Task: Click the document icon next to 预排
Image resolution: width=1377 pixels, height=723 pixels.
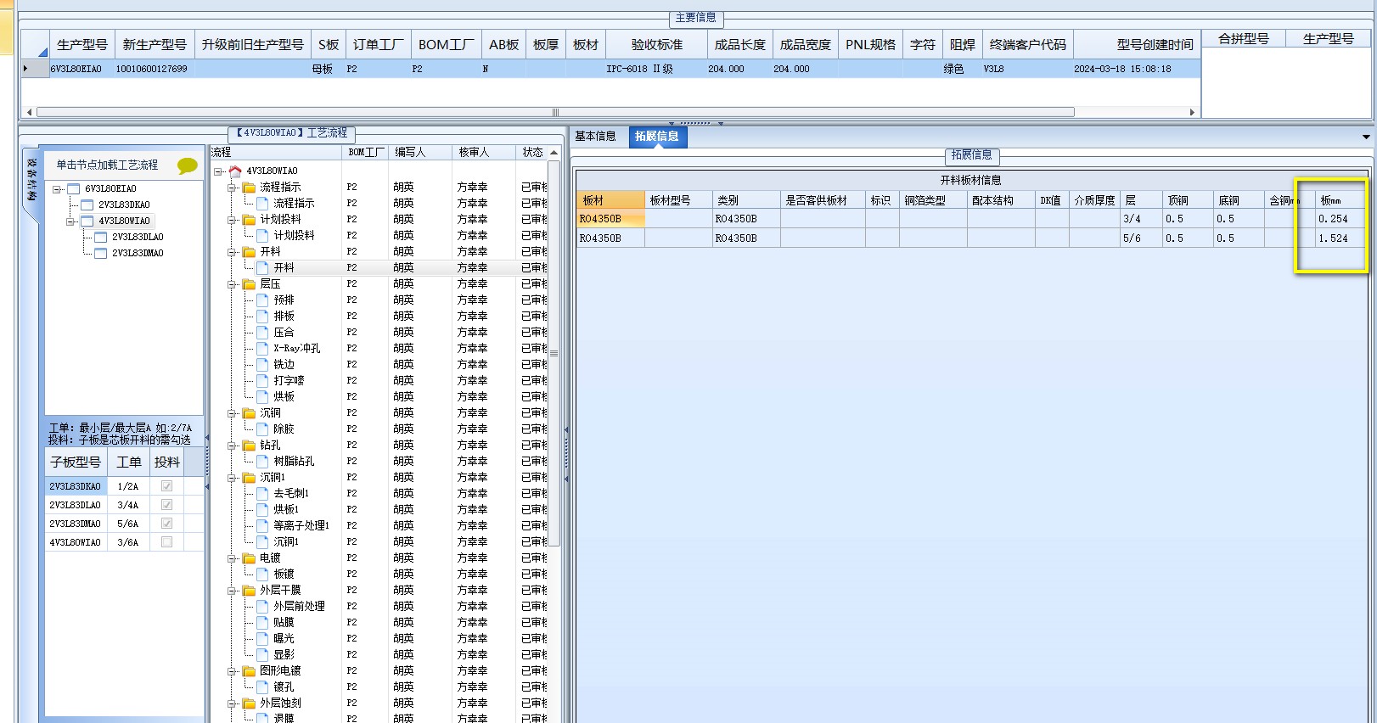Action: coord(262,300)
